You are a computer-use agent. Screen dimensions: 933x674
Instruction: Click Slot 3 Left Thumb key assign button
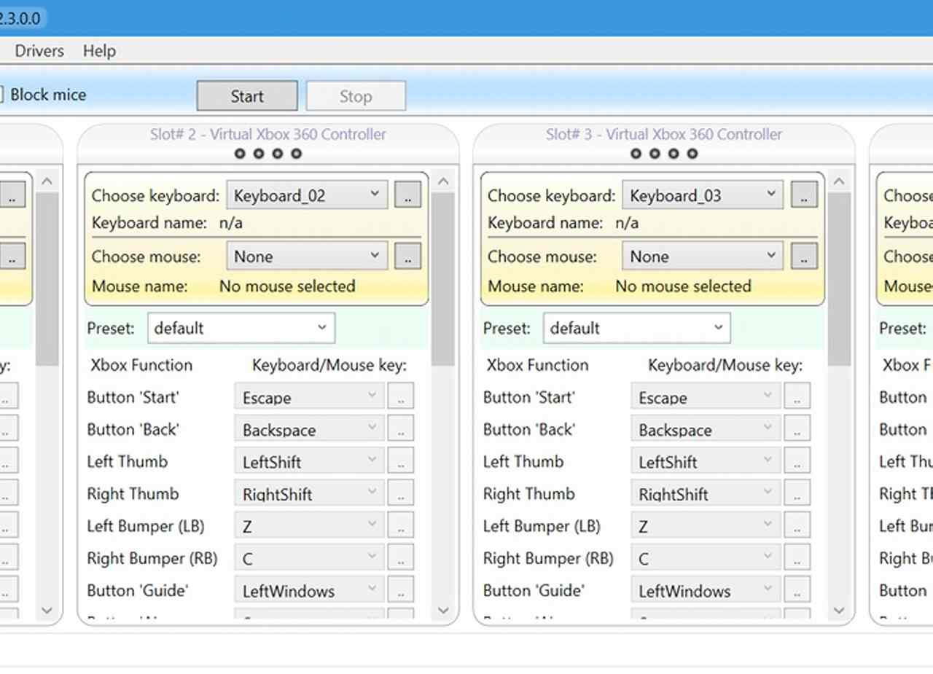click(x=797, y=461)
